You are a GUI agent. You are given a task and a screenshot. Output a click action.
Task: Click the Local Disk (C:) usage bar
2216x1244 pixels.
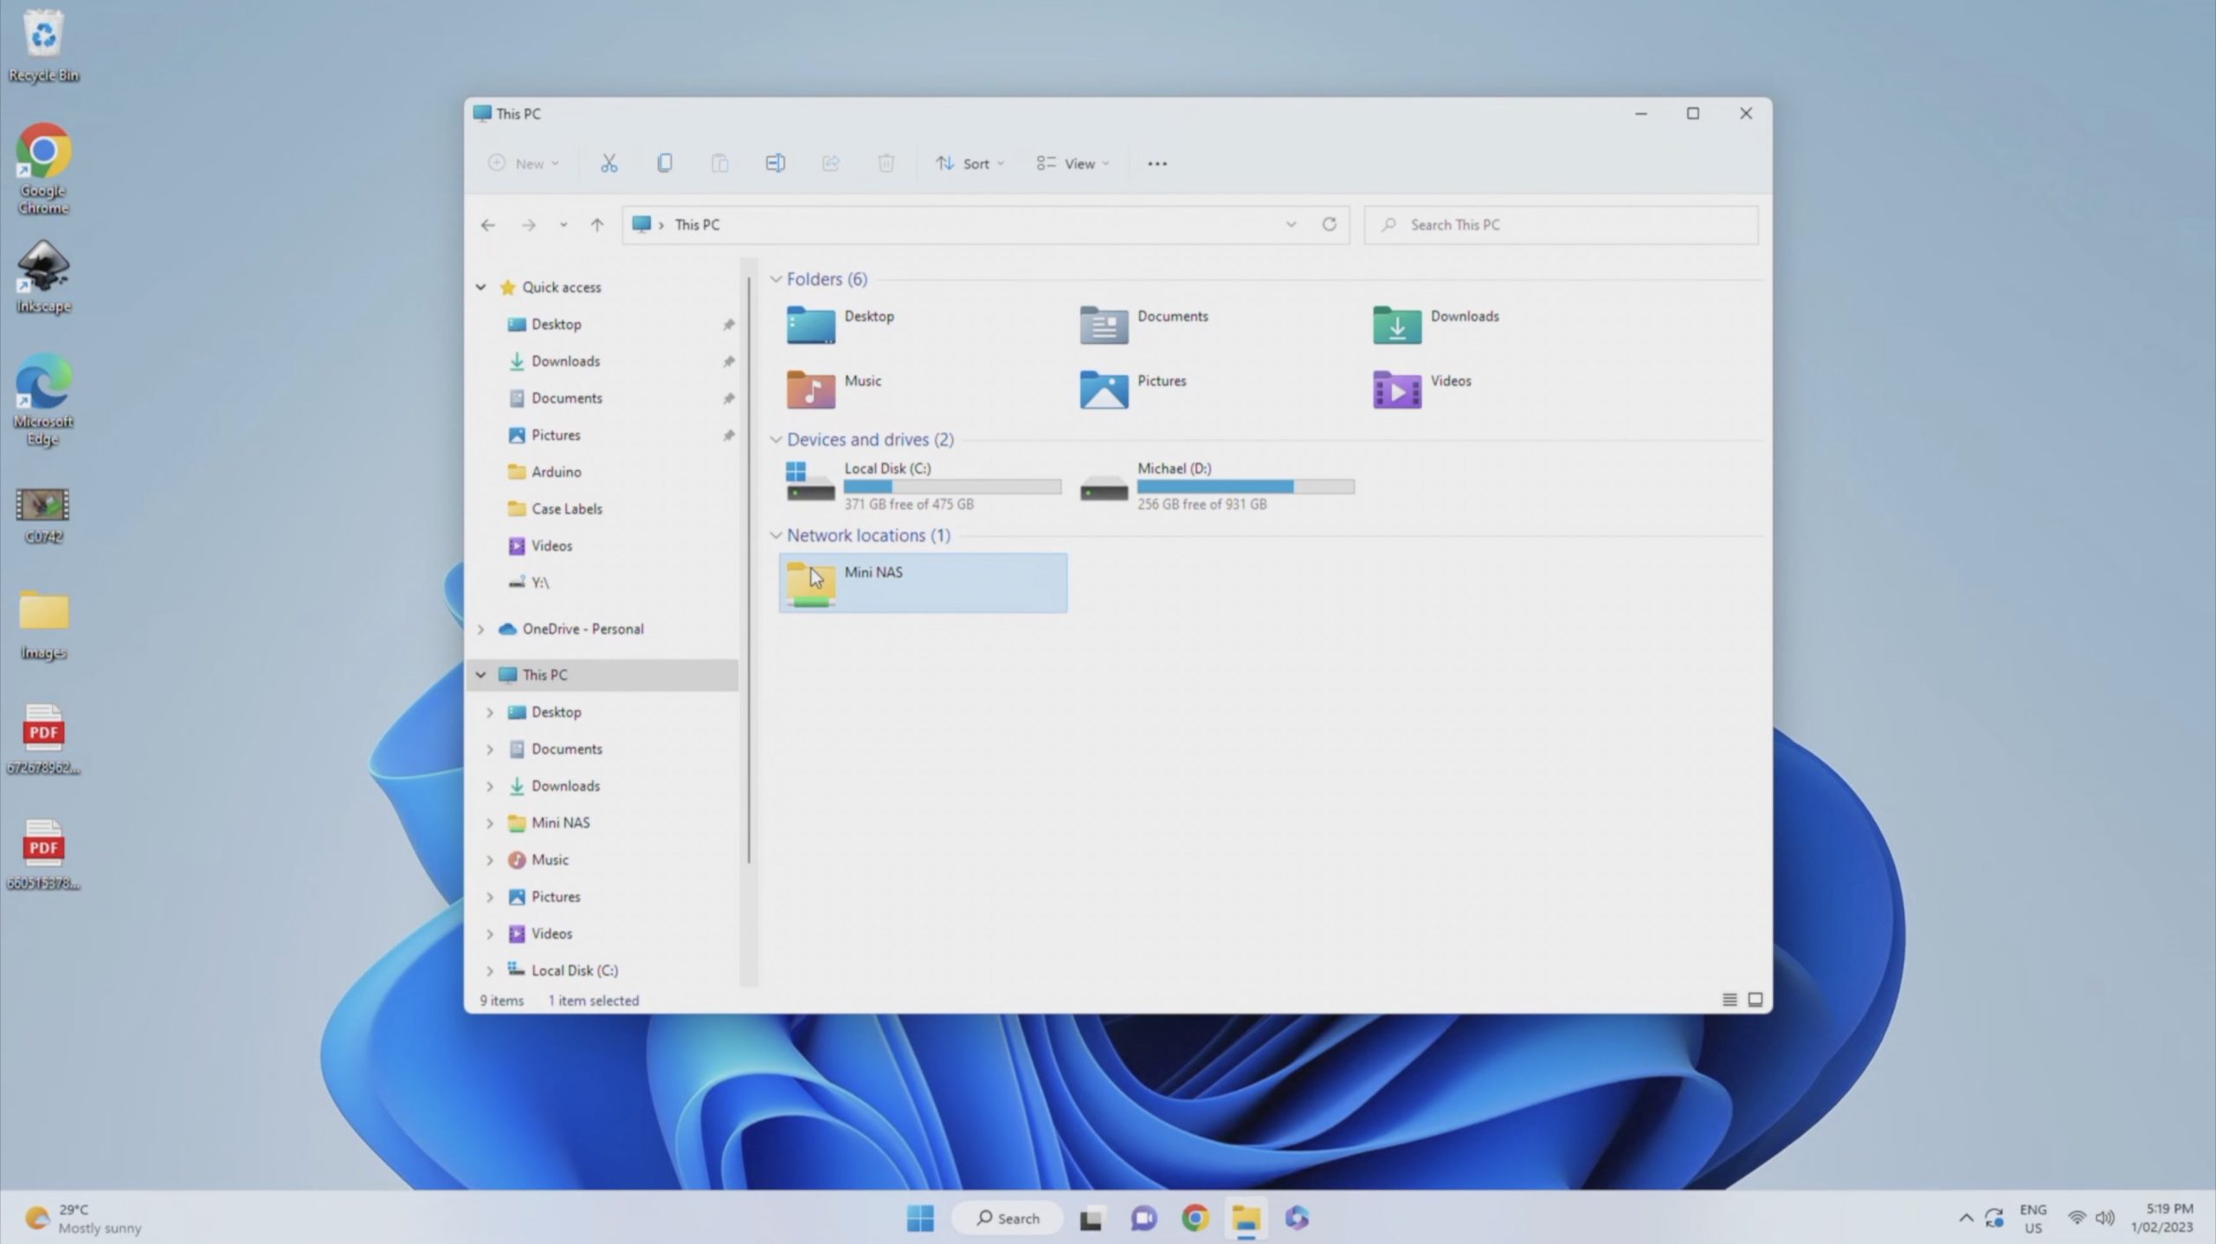[x=951, y=487]
